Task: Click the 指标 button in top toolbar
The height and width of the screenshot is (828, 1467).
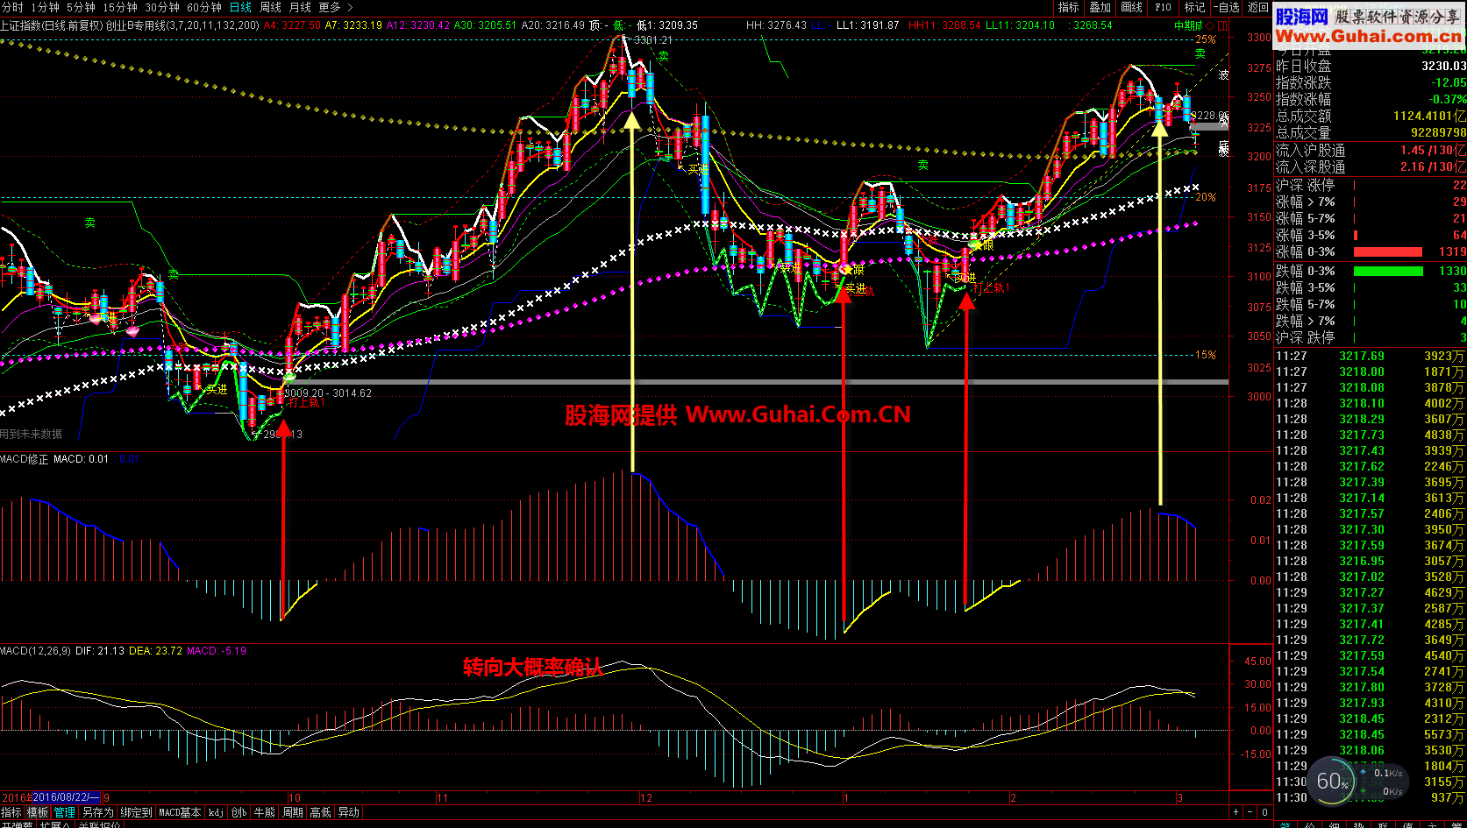Action: pyautogui.click(x=1068, y=7)
